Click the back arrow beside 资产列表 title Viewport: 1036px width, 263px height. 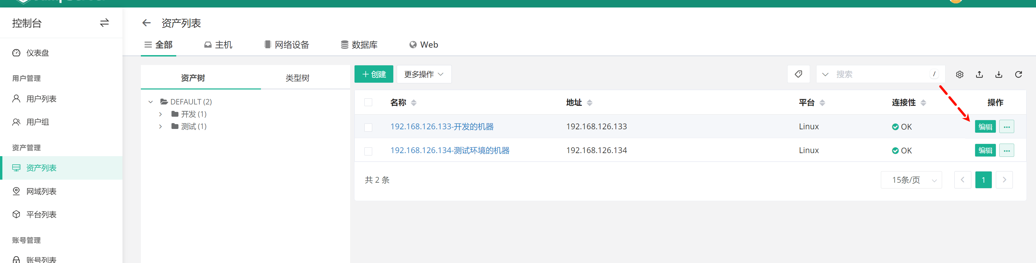tap(146, 23)
